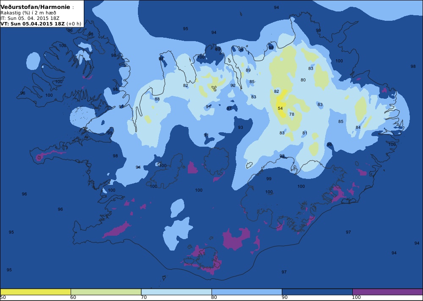Click the '84' humidity value on the map
The image size is (423, 301).
(x=358, y=128)
